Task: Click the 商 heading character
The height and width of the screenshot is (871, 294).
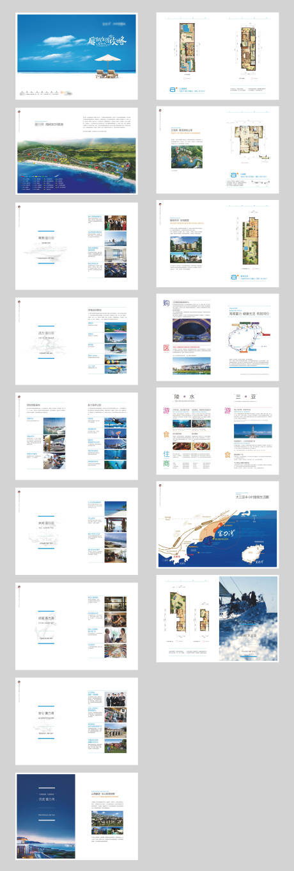Action: (166, 465)
